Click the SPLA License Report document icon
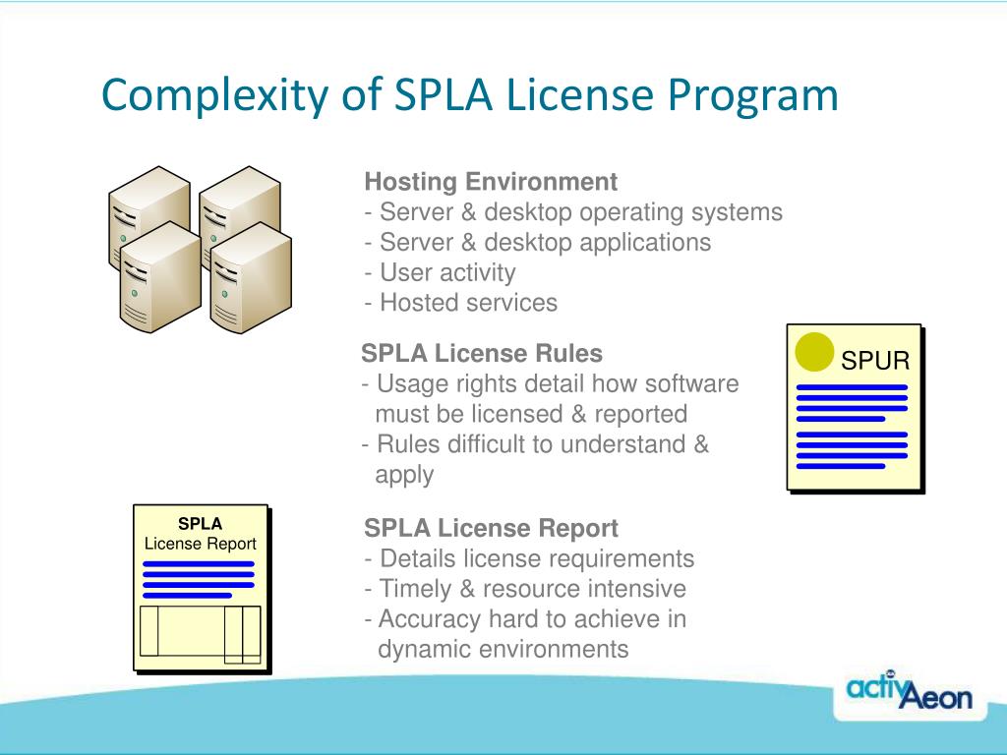Screen dimensions: 1007x755 (x=203, y=590)
